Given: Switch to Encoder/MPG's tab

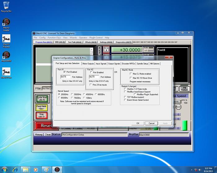Looking at the screenshot, I should pos(128,64).
